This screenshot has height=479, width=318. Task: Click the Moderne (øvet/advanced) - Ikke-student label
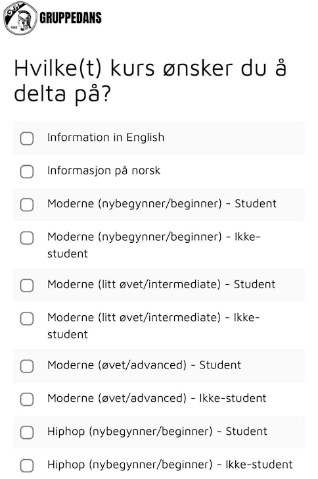[157, 398]
